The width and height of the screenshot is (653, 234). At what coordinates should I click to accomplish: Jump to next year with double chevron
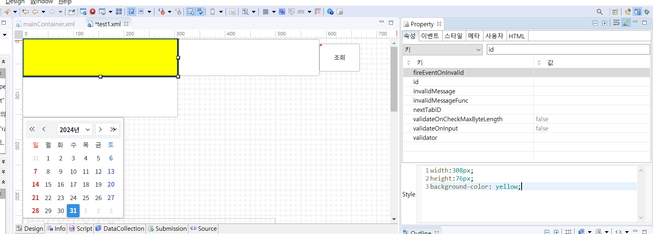click(x=113, y=129)
